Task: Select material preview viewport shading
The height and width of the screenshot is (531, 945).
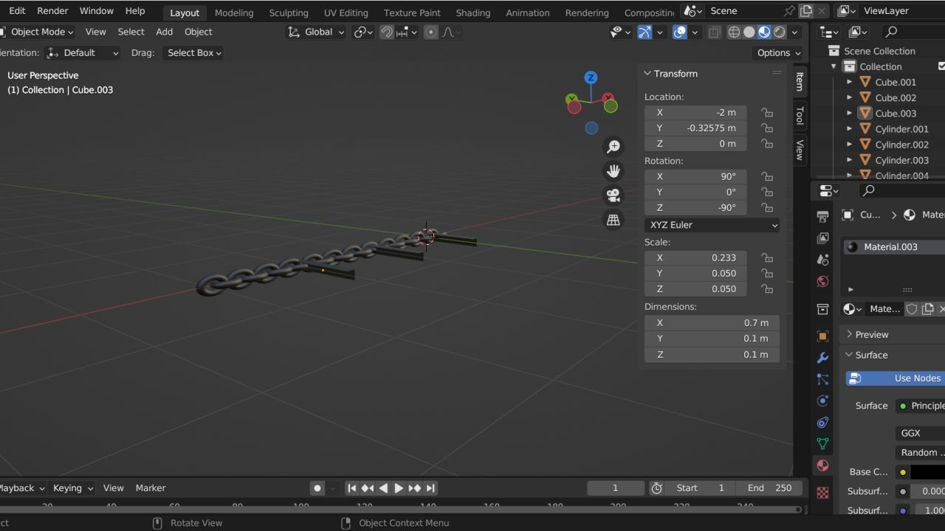Action: pyautogui.click(x=764, y=32)
